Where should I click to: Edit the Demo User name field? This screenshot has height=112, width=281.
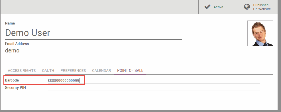coord(93,33)
